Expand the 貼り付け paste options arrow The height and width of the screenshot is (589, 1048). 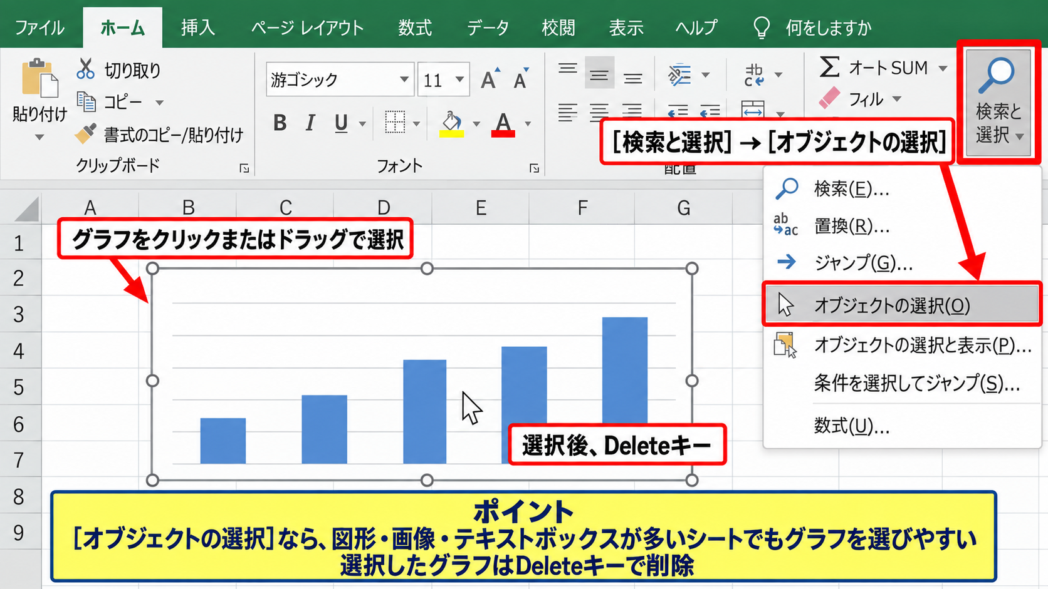click(39, 137)
